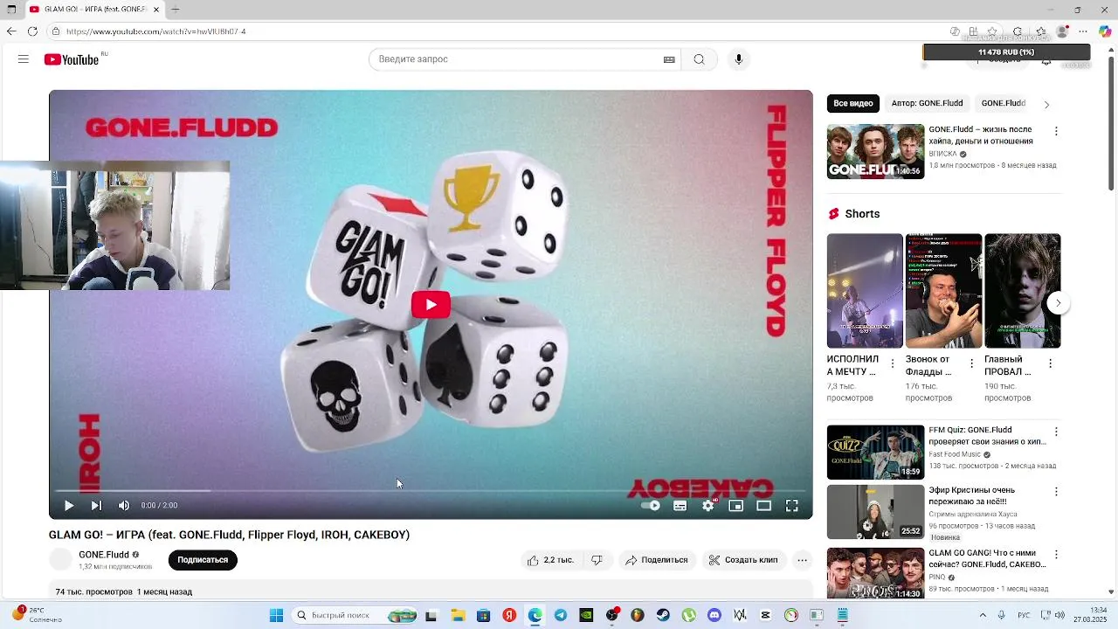Open Steam from the taskbar
The image size is (1118, 629).
(663, 615)
